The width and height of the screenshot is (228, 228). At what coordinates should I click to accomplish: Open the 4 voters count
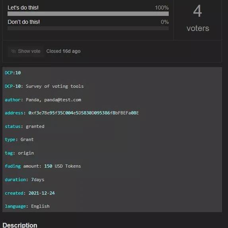click(198, 18)
